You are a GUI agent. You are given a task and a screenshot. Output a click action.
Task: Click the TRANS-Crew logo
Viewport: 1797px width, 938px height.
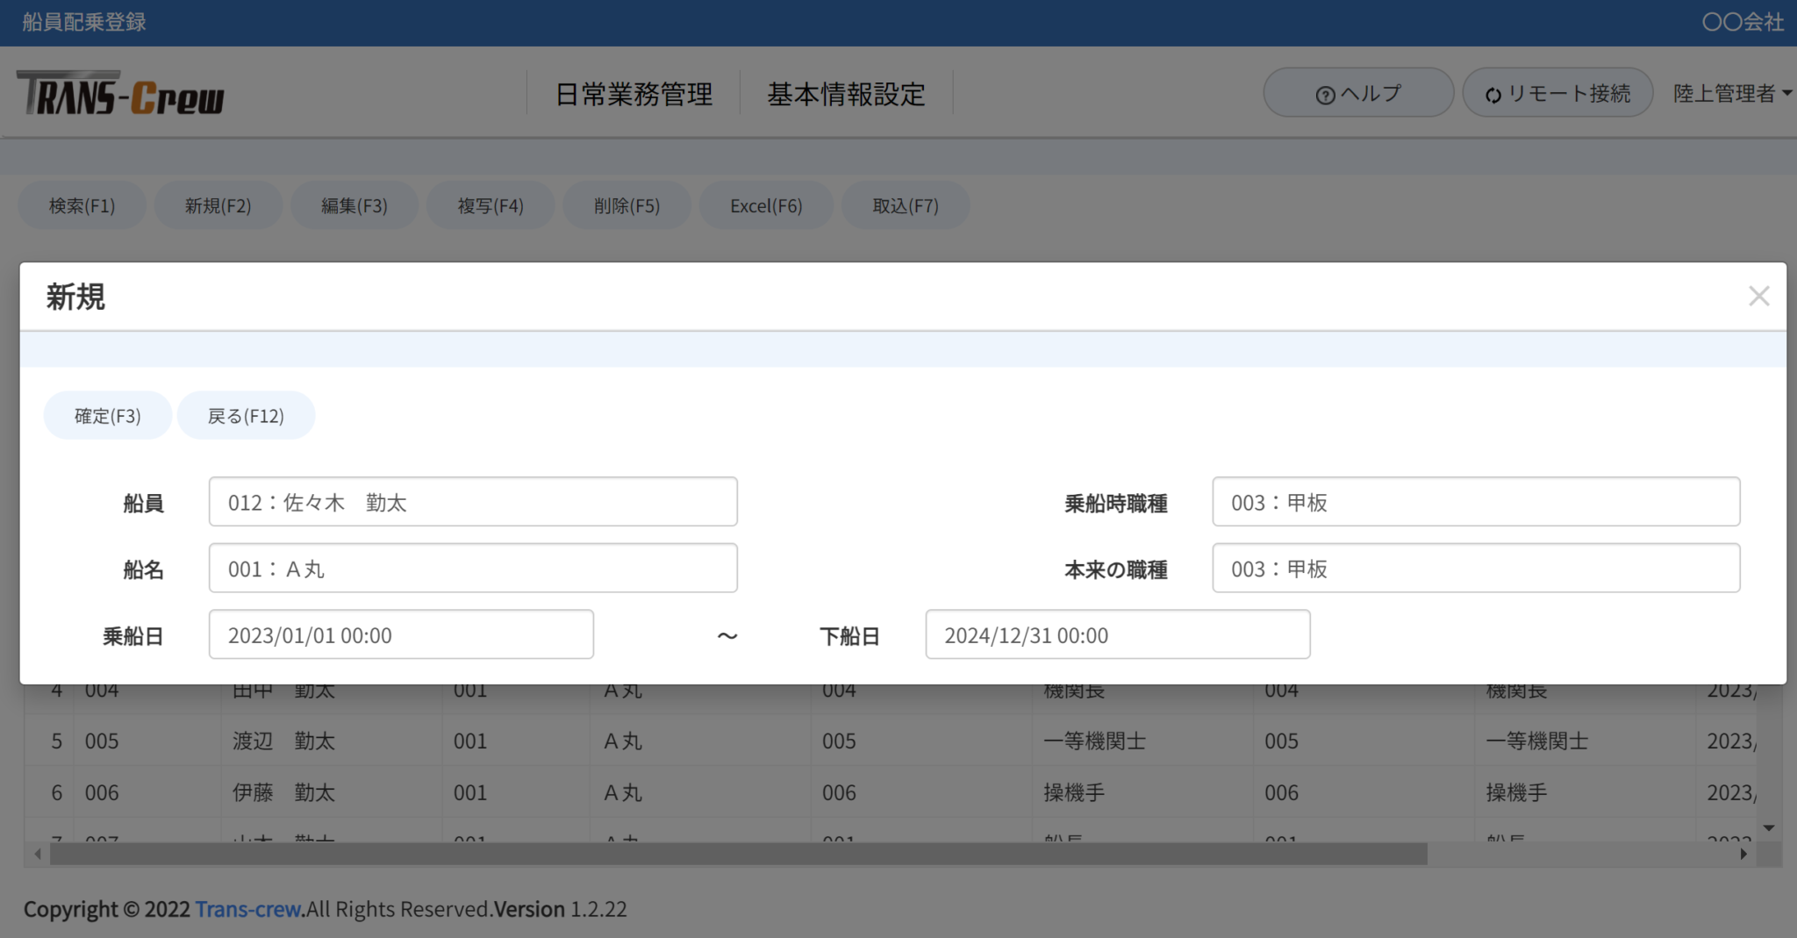(120, 95)
